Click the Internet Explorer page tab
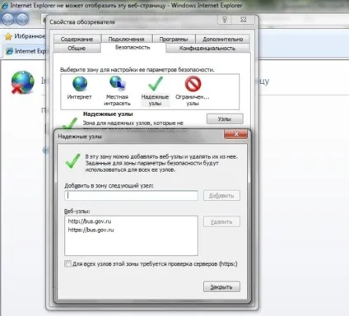Viewport: 349px width, 316px height. pyautogui.click(x=26, y=51)
